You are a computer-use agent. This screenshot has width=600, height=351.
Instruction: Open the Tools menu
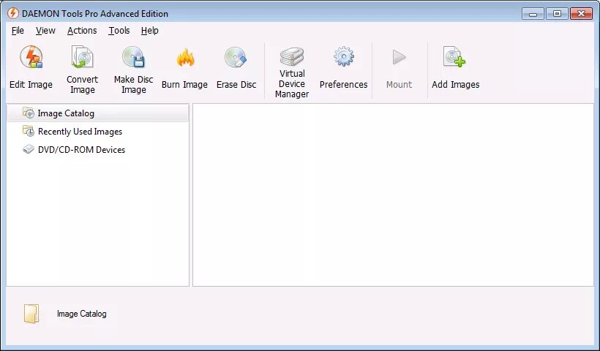(x=119, y=31)
